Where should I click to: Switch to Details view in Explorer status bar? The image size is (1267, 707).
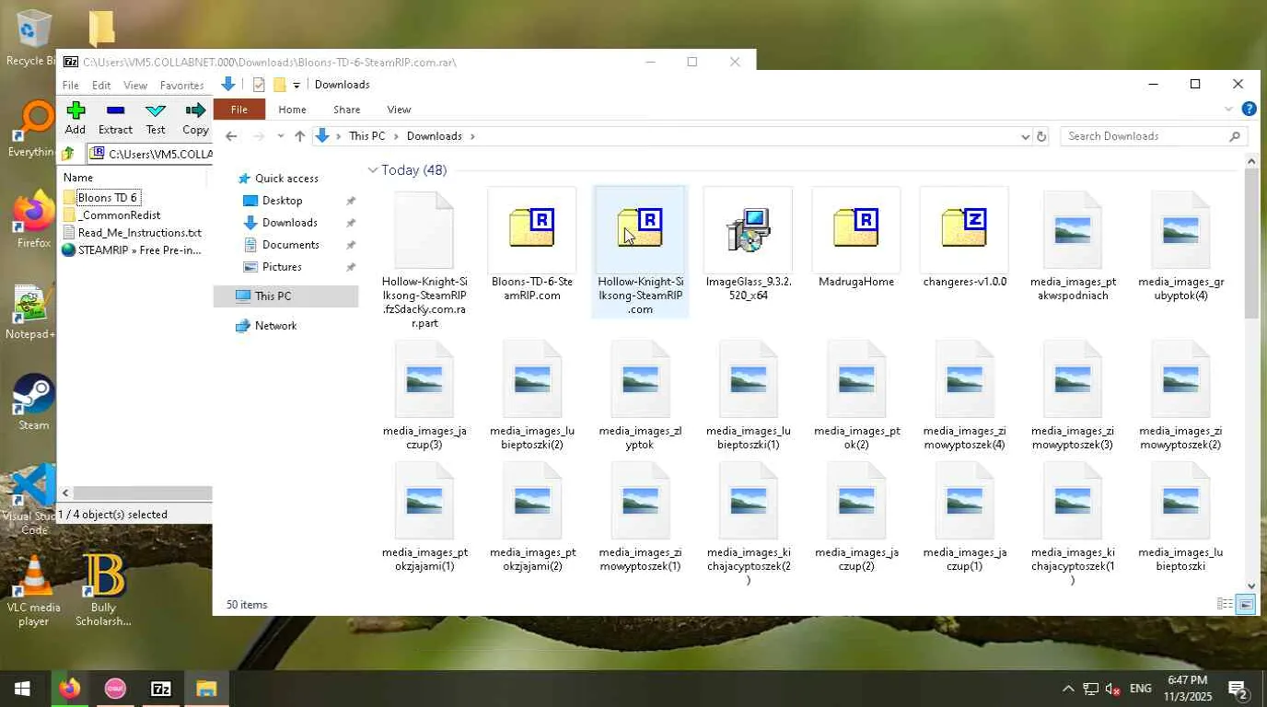[1225, 605]
